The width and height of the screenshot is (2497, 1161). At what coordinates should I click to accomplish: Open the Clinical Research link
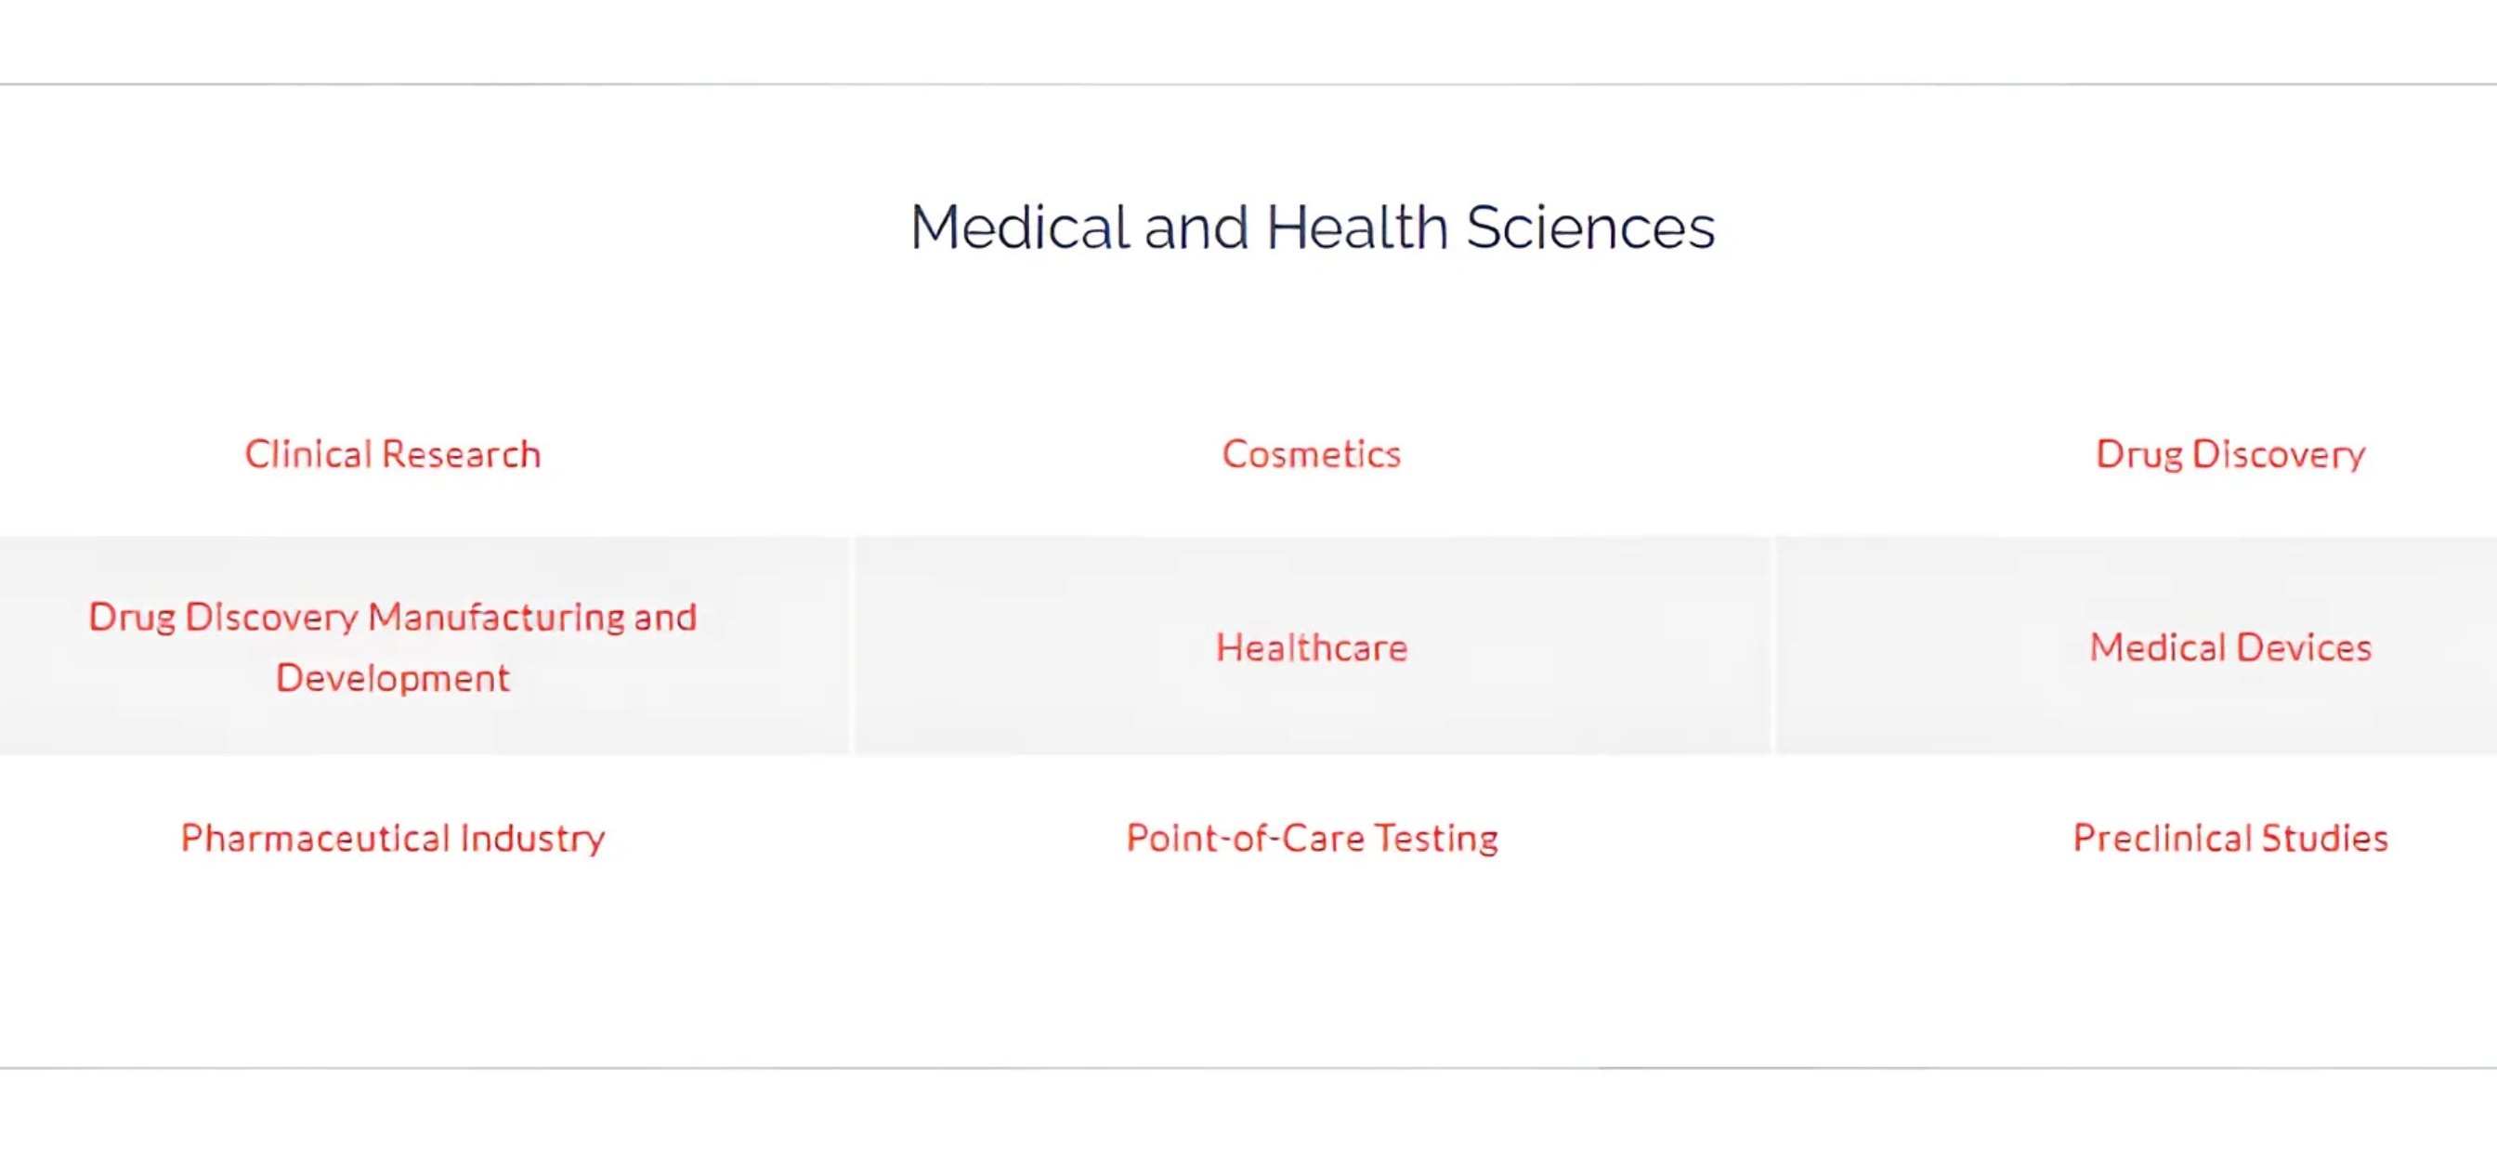tap(393, 453)
